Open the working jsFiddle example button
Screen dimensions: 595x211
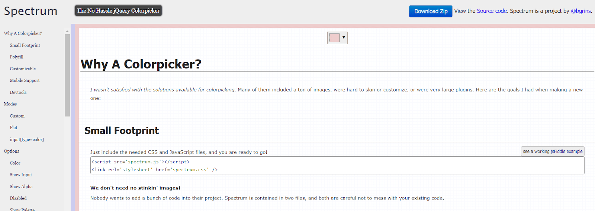(553, 151)
